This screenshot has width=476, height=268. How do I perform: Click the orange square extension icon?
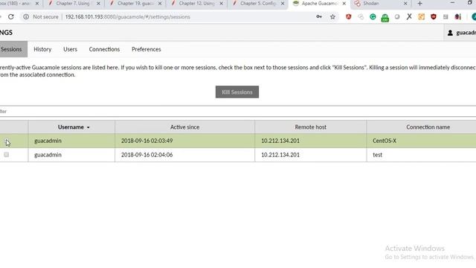click(422, 16)
